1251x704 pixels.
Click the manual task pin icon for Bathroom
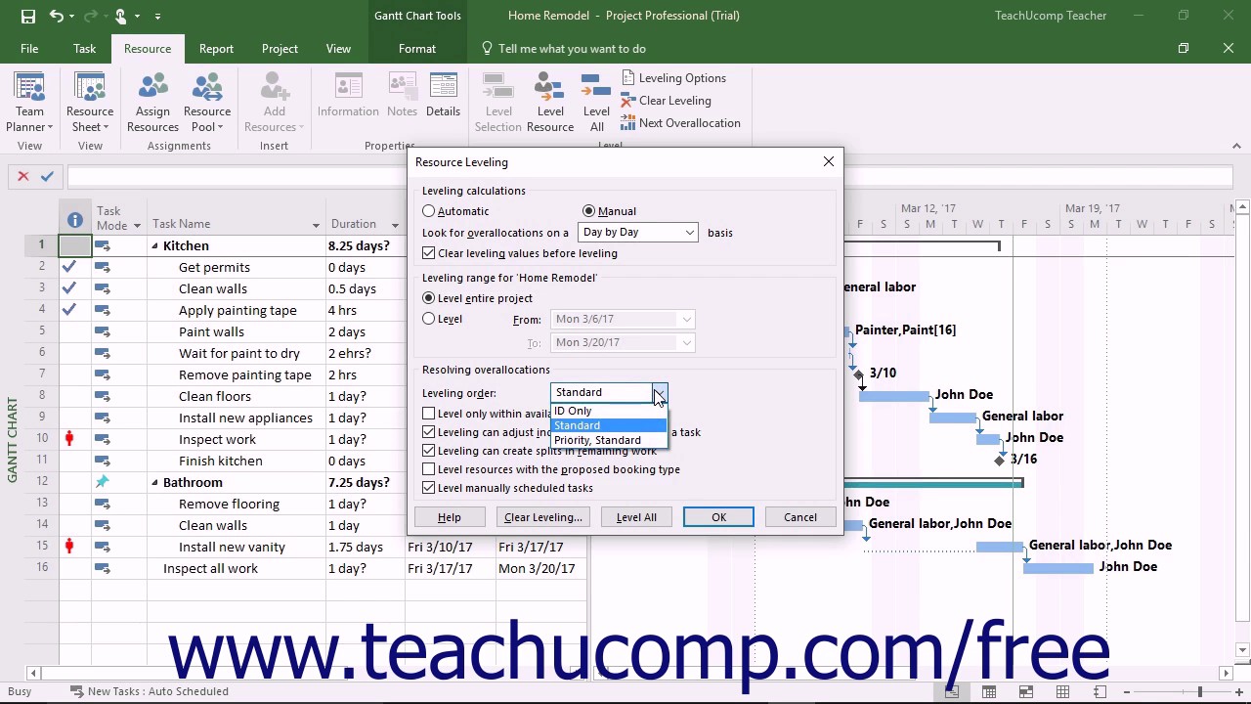(x=103, y=482)
